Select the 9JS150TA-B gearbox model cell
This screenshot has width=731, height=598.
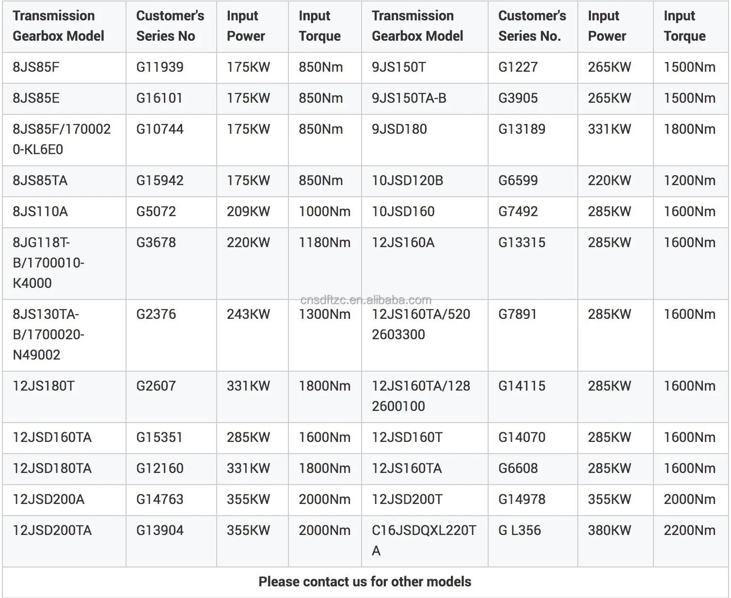[x=409, y=98]
